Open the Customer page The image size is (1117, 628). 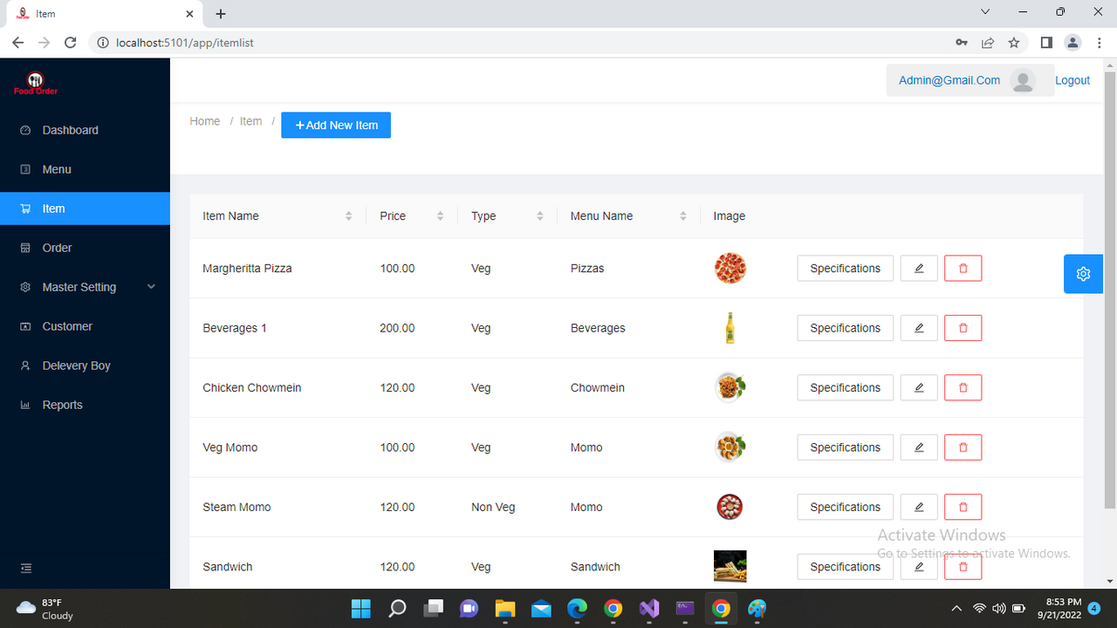[x=85, y=326]
